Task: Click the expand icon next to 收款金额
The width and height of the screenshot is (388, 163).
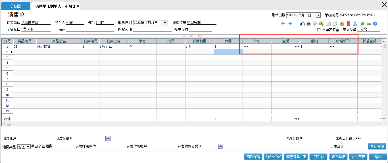Action: click(108, 138)
